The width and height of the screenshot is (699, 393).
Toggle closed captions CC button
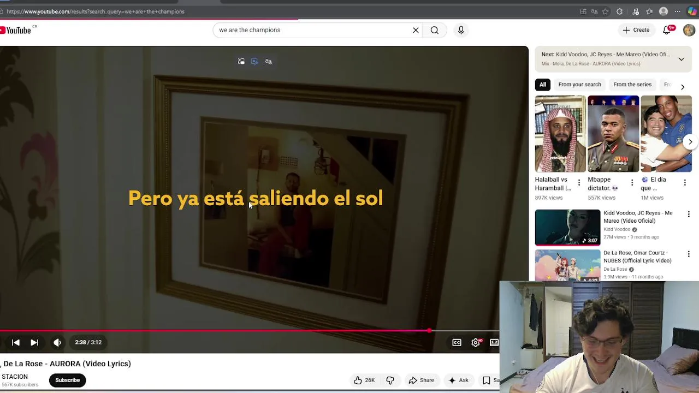457,342
